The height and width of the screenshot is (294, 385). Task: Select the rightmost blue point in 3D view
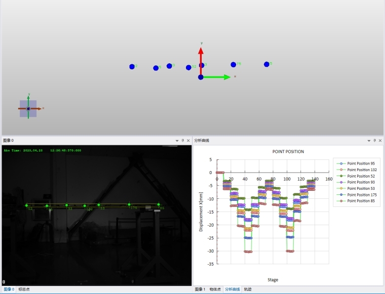coord(266,64)
